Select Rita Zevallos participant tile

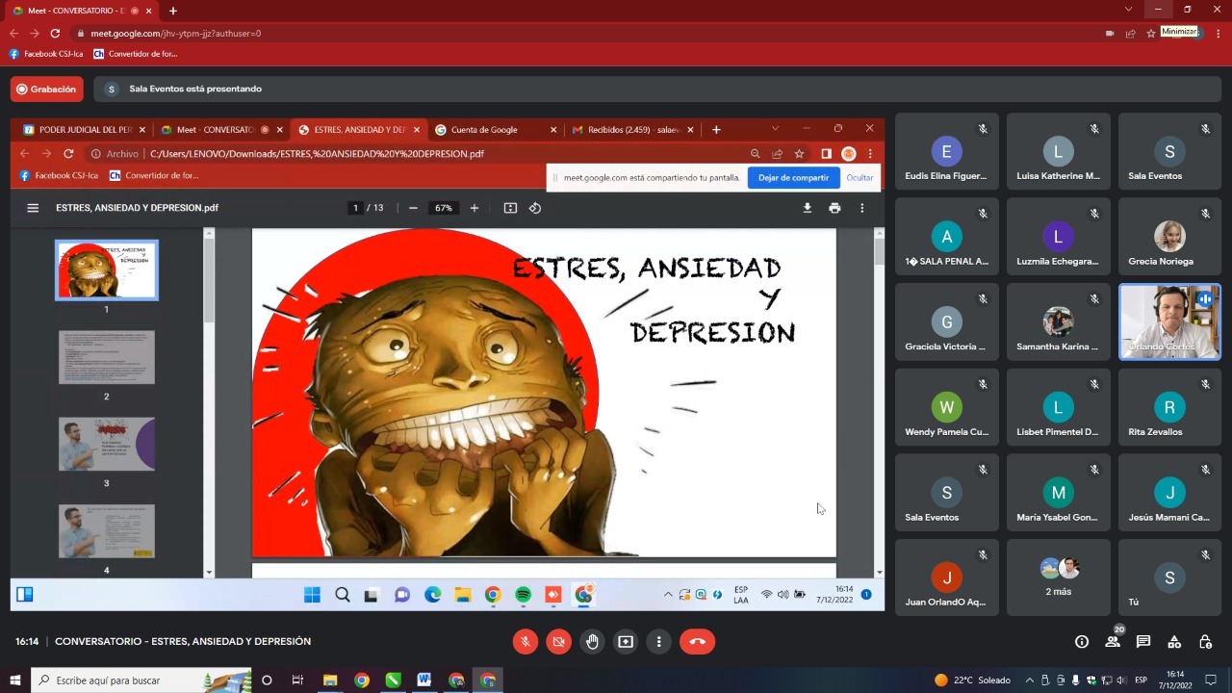pos(1169,407)
